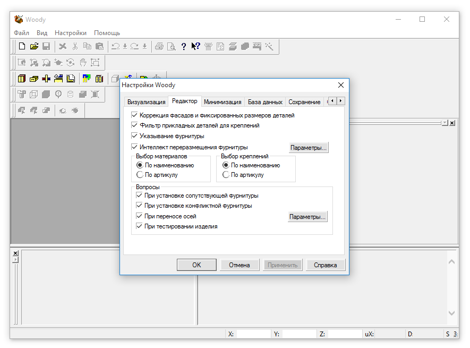Click the New document icon in toolbar
Image resolution: width=470 pixels, height=348 pixels.
click(x=22, y=46)
